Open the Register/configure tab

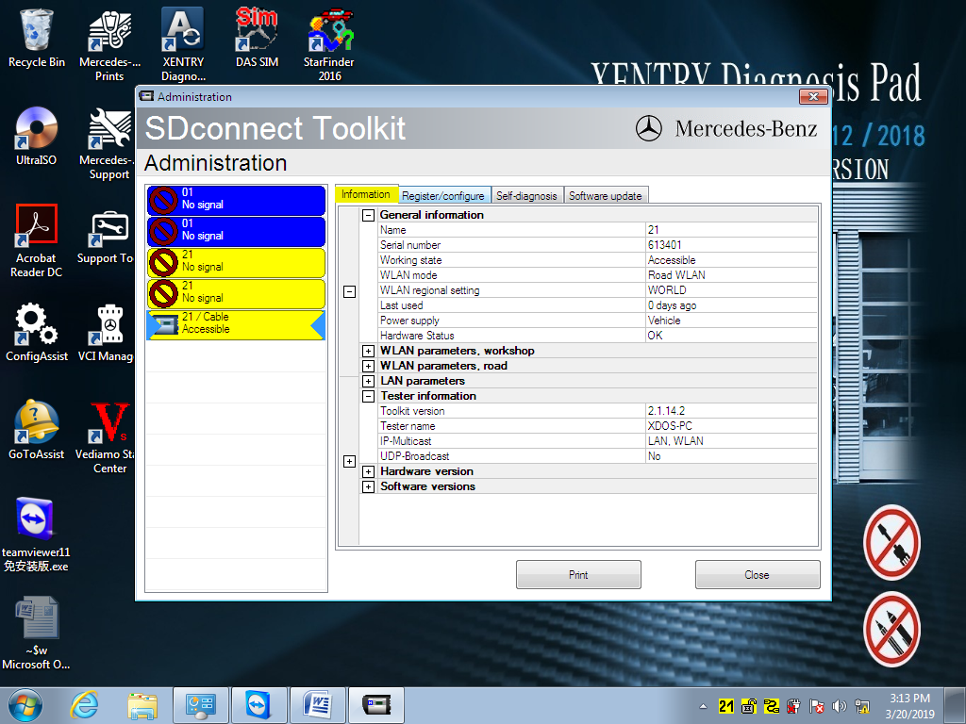tap(443, 196)
